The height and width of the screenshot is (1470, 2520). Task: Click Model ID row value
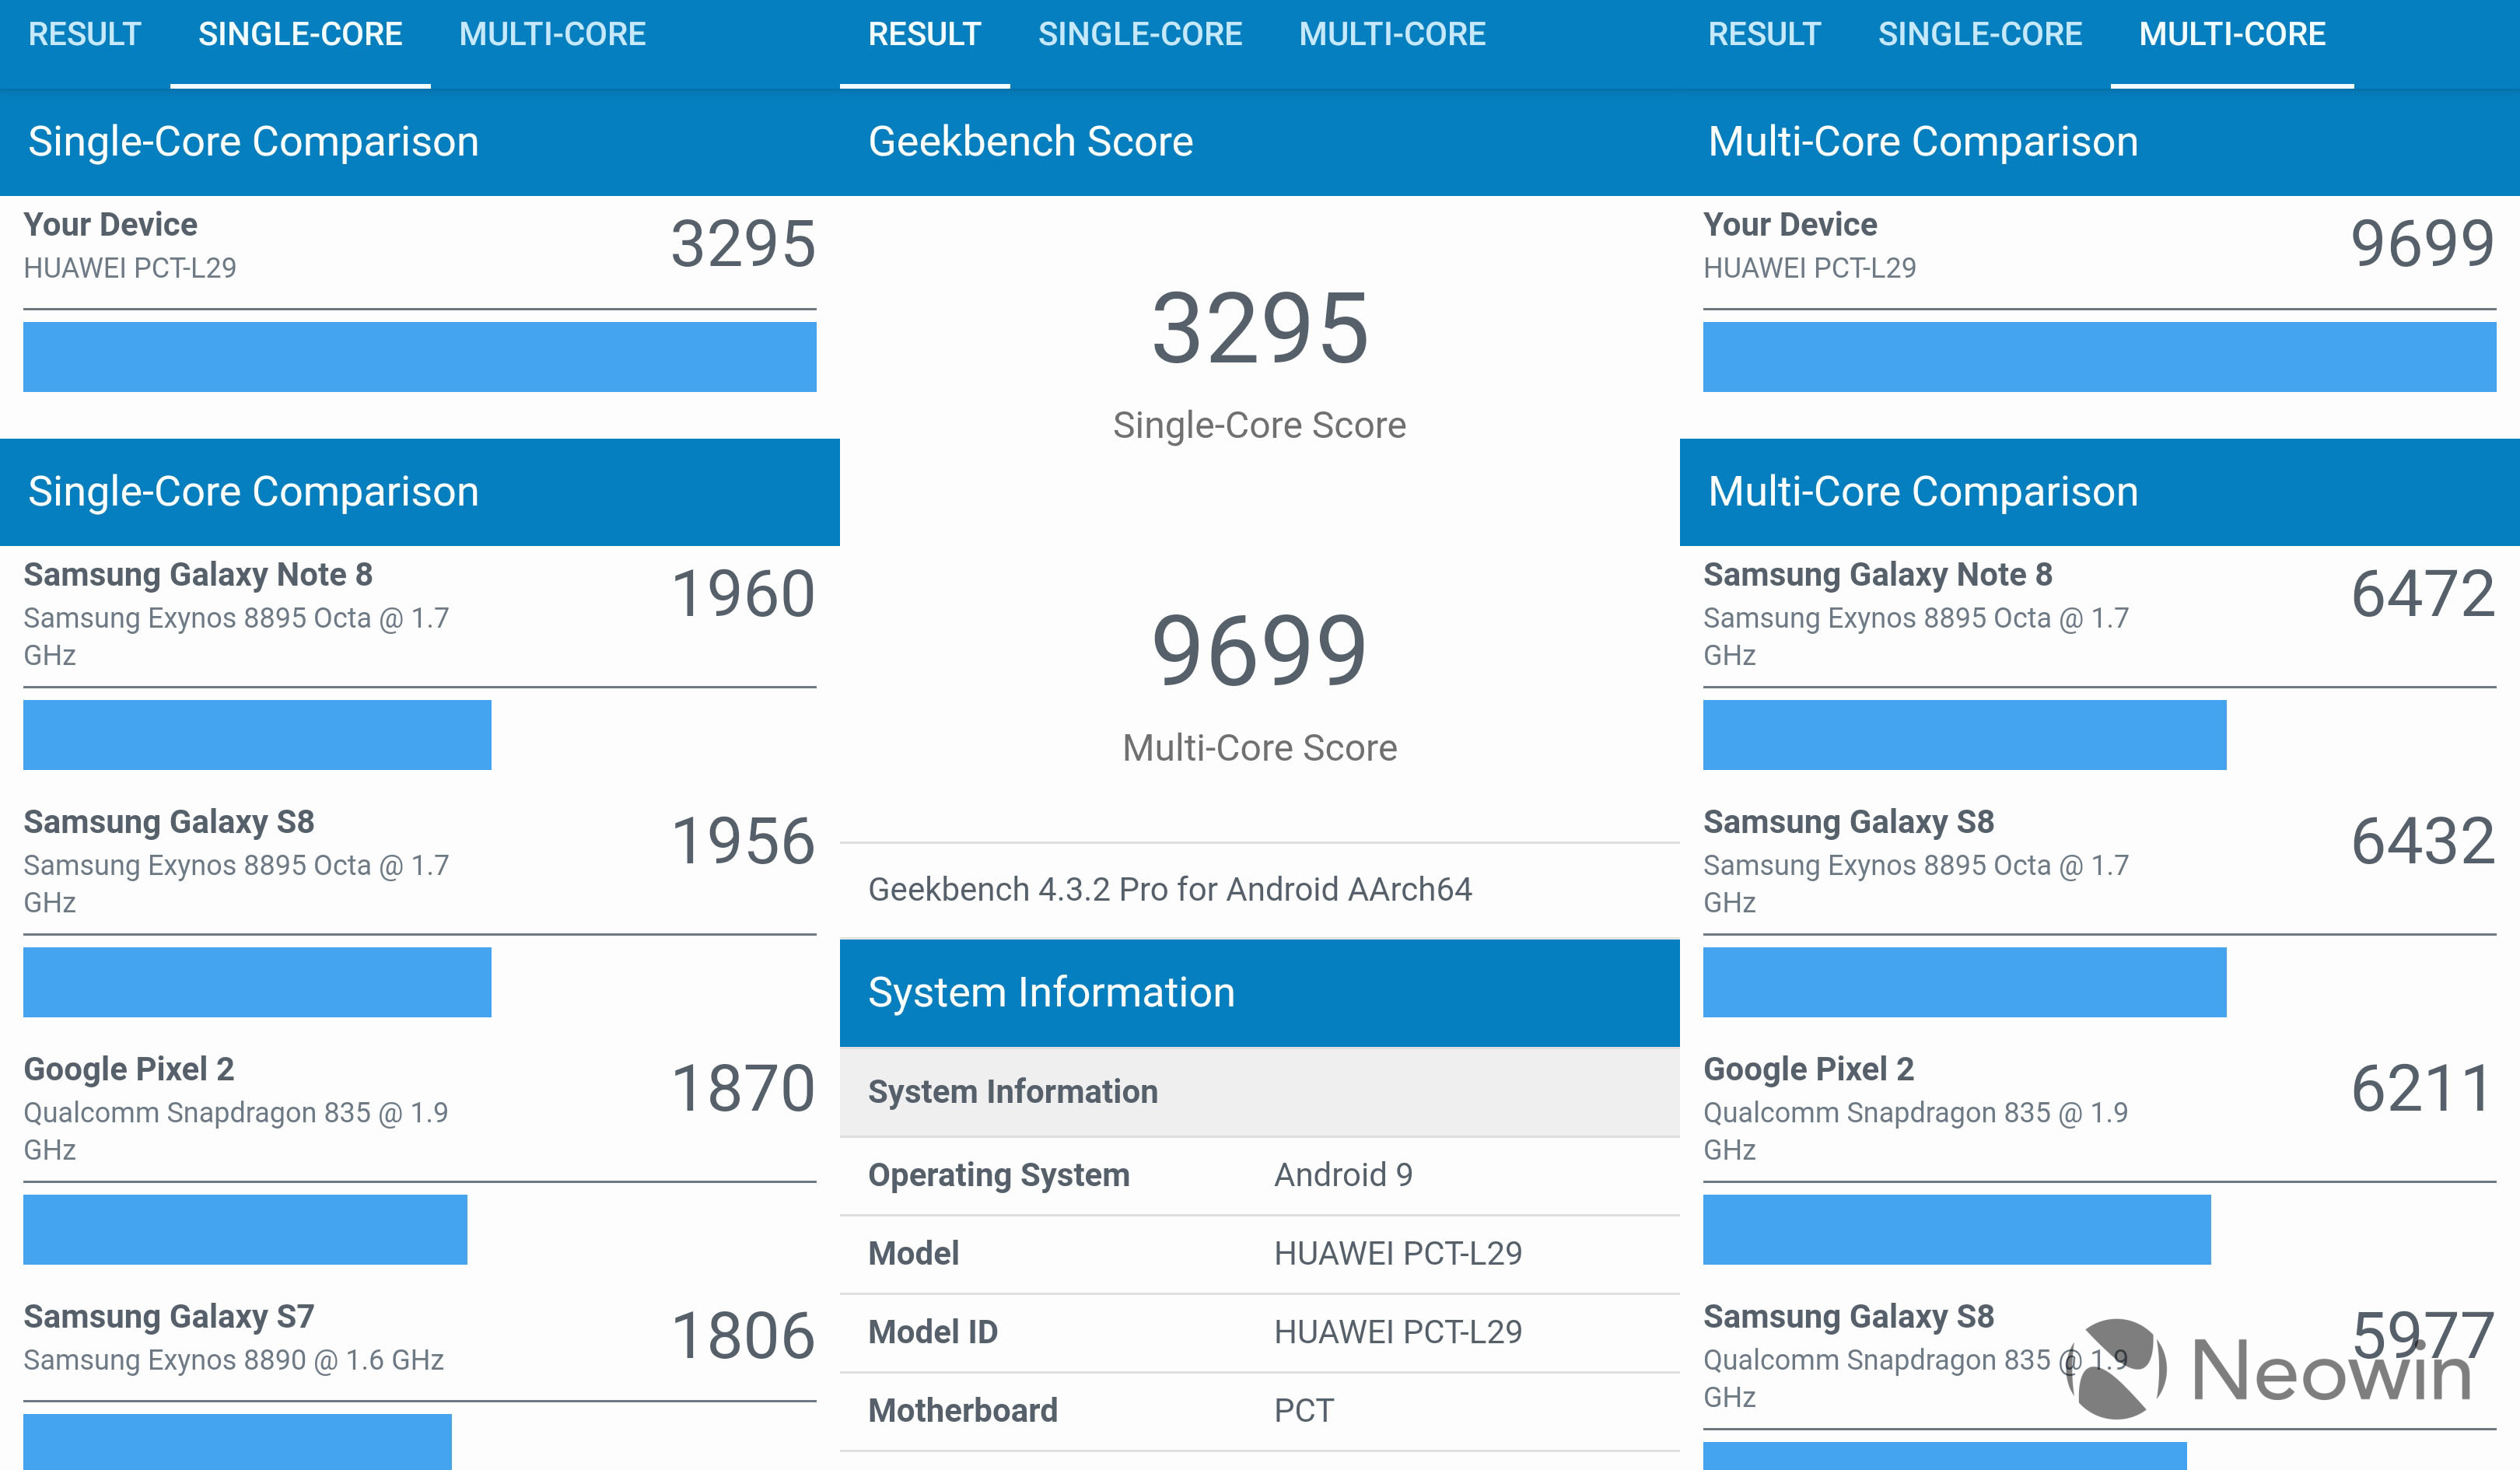point(1398,1332)
